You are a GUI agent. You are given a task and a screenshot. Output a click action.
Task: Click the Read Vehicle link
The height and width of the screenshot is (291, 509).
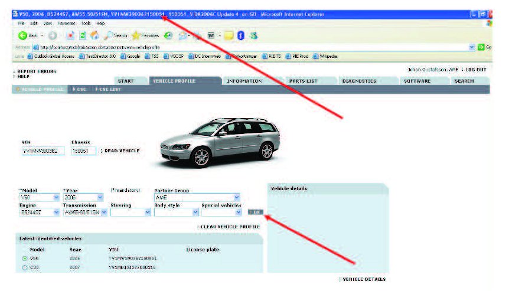click(x=122, y=151)
